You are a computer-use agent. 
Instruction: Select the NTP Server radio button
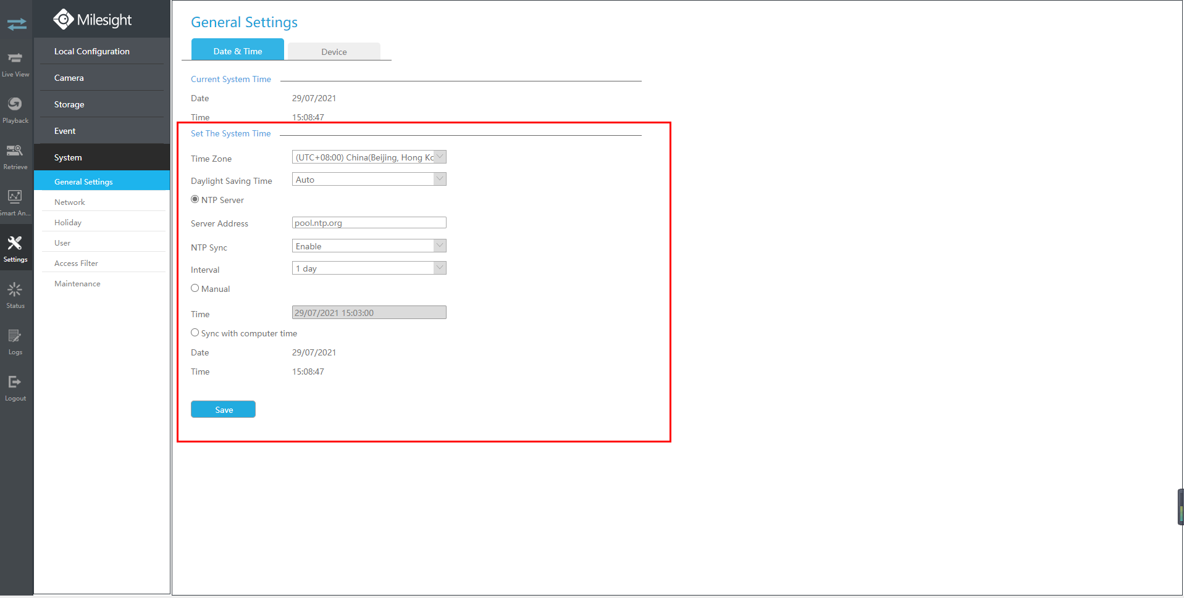(195, 199)
